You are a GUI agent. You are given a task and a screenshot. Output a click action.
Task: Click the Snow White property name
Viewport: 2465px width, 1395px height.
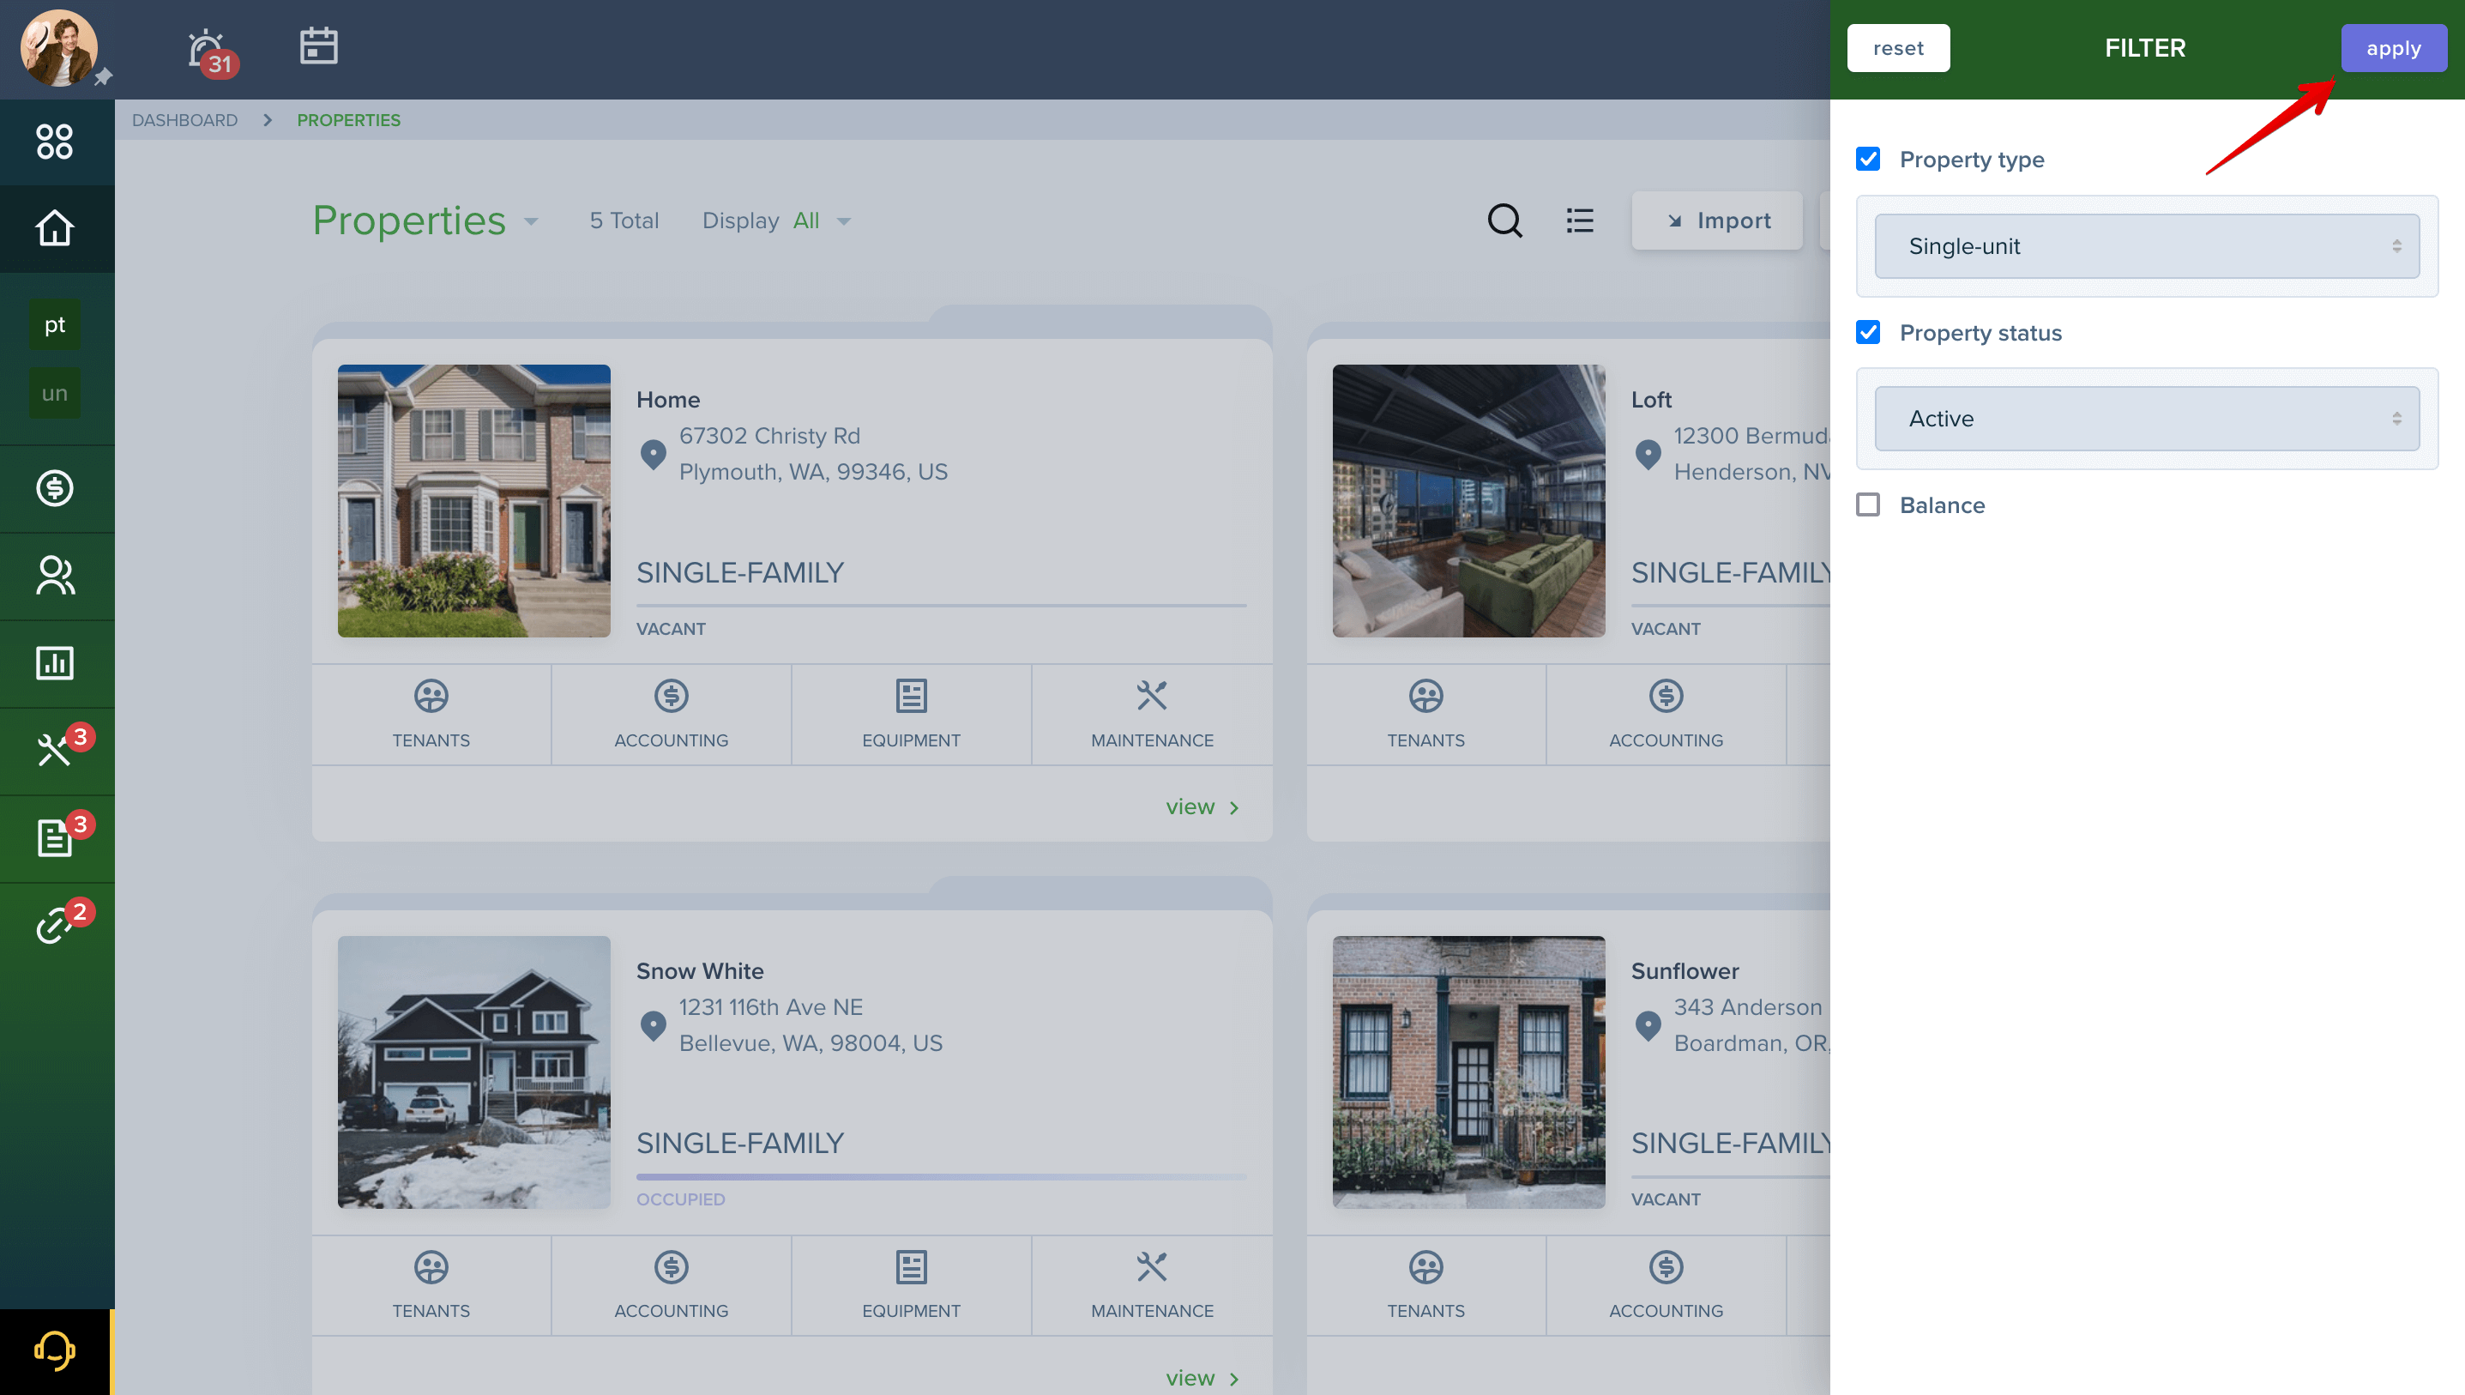pyautogui.click(x=700, y=970)
